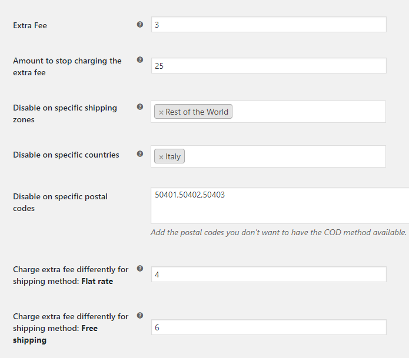Click the help icon beside Extra Fee

point(140,25)
